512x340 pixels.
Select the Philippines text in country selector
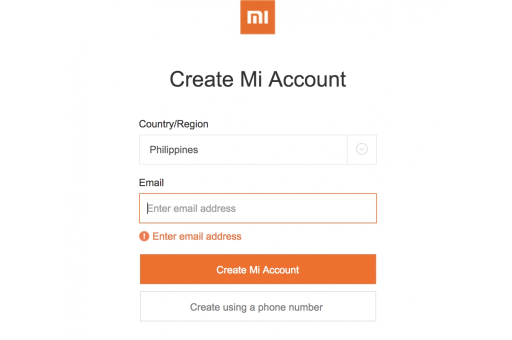coord(173,150)
